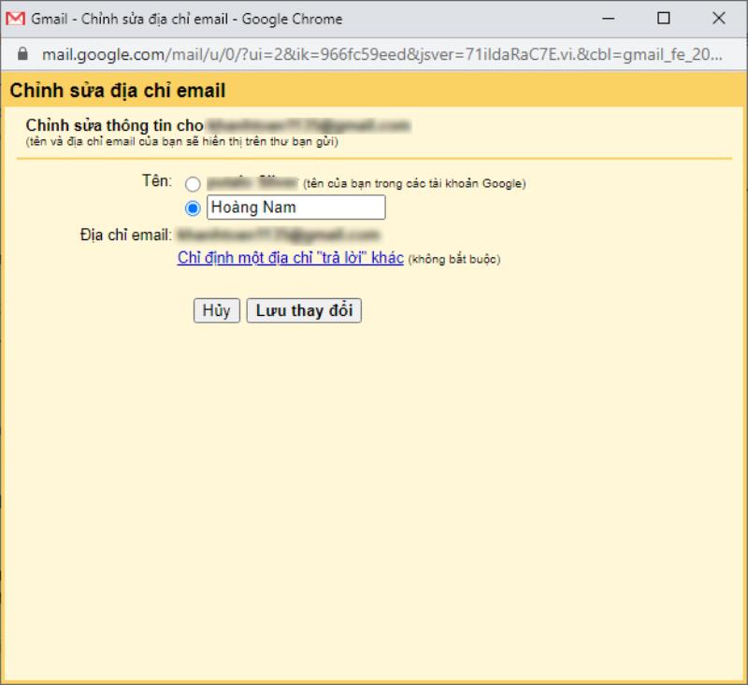748x685 pixels.
Task: Click the (không bắt buộc) note text
Action: [x=454, y=260]
